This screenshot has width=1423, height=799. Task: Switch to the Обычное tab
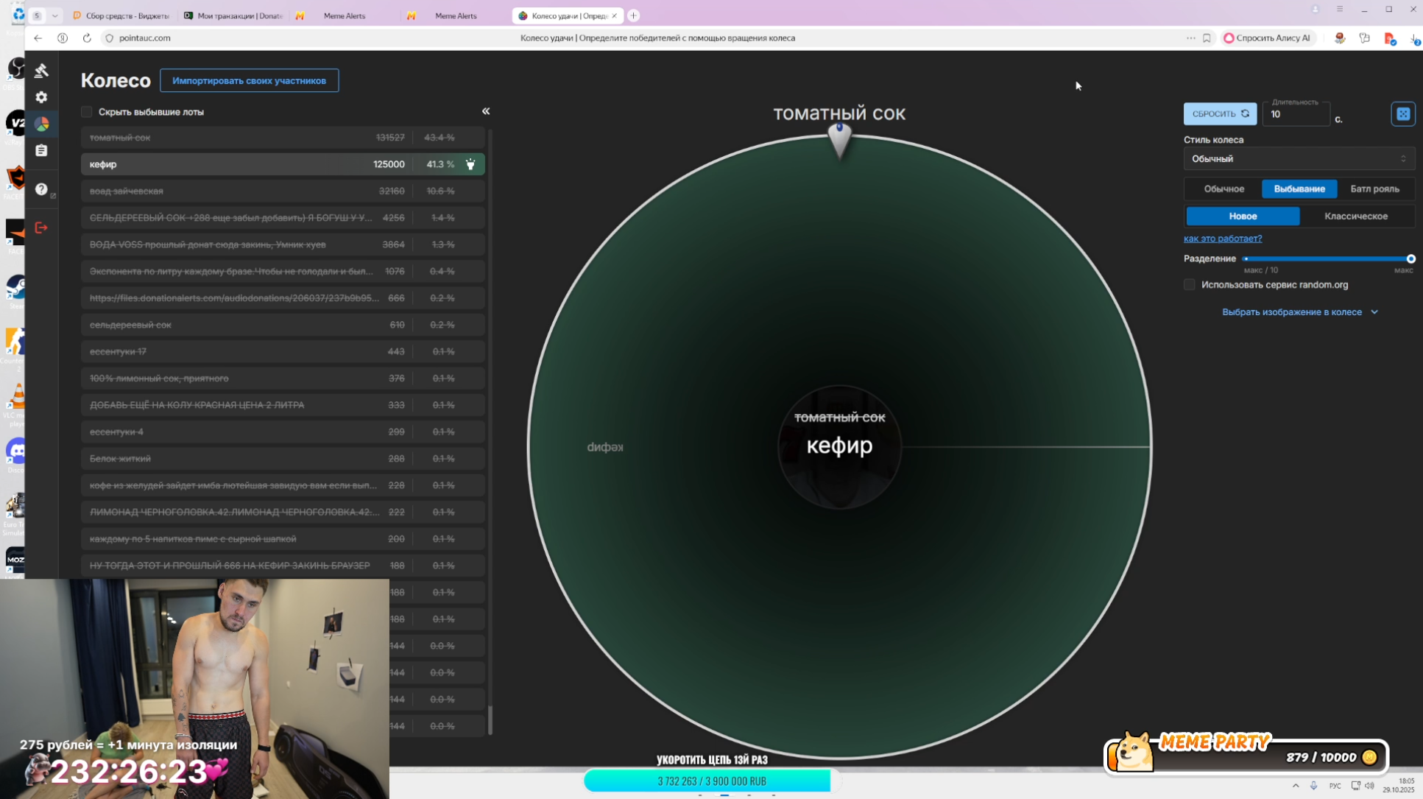pyautogui.click(x=1224, y=189)
